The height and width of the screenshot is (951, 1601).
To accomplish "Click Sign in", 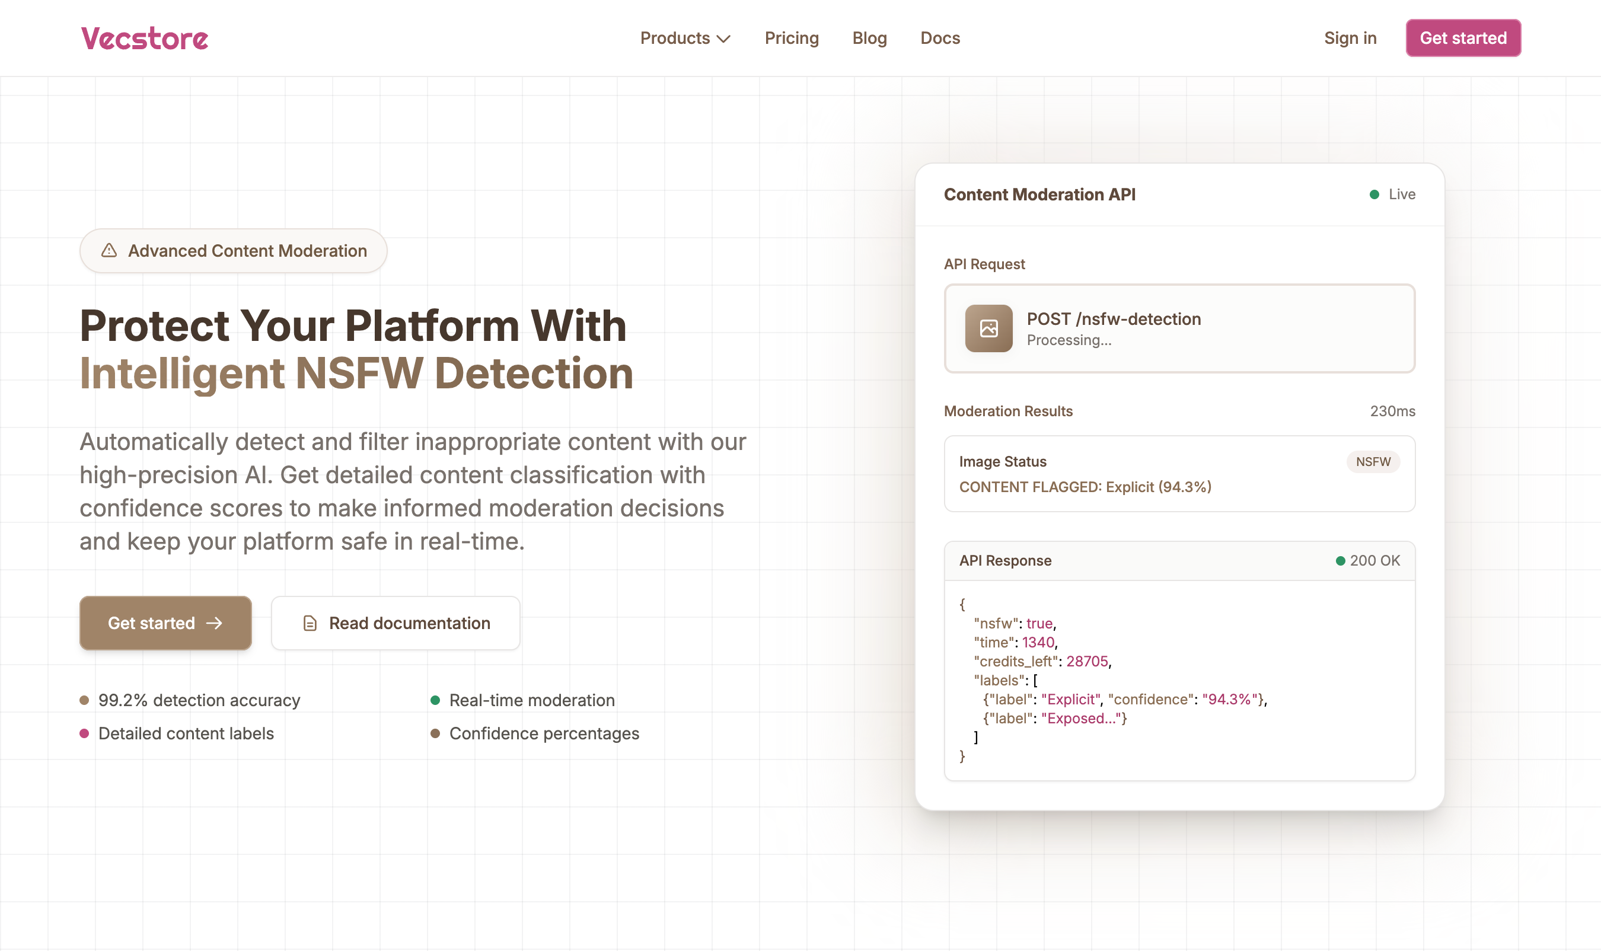I will coord(1350,39).
